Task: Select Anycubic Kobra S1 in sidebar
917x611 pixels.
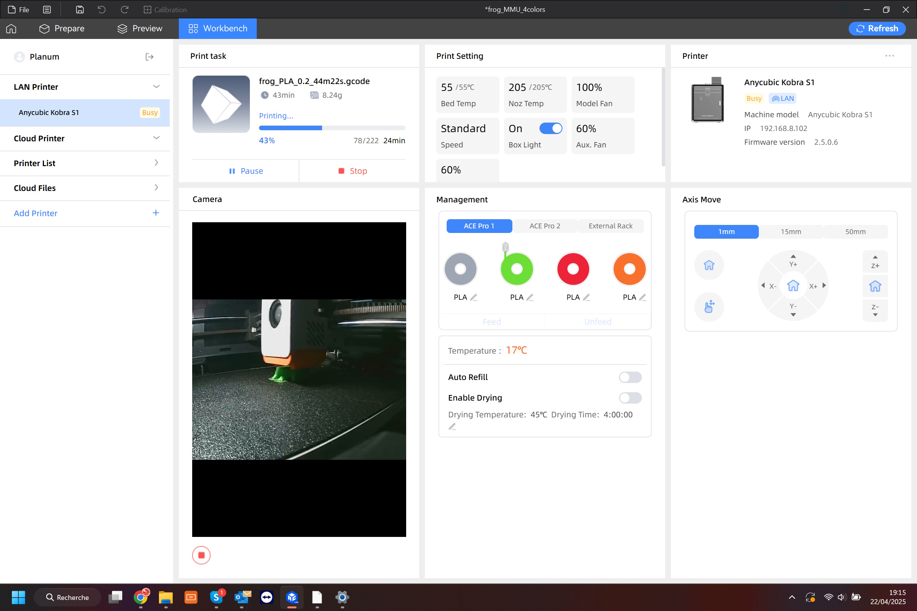Action: click(x=84, y=113)
